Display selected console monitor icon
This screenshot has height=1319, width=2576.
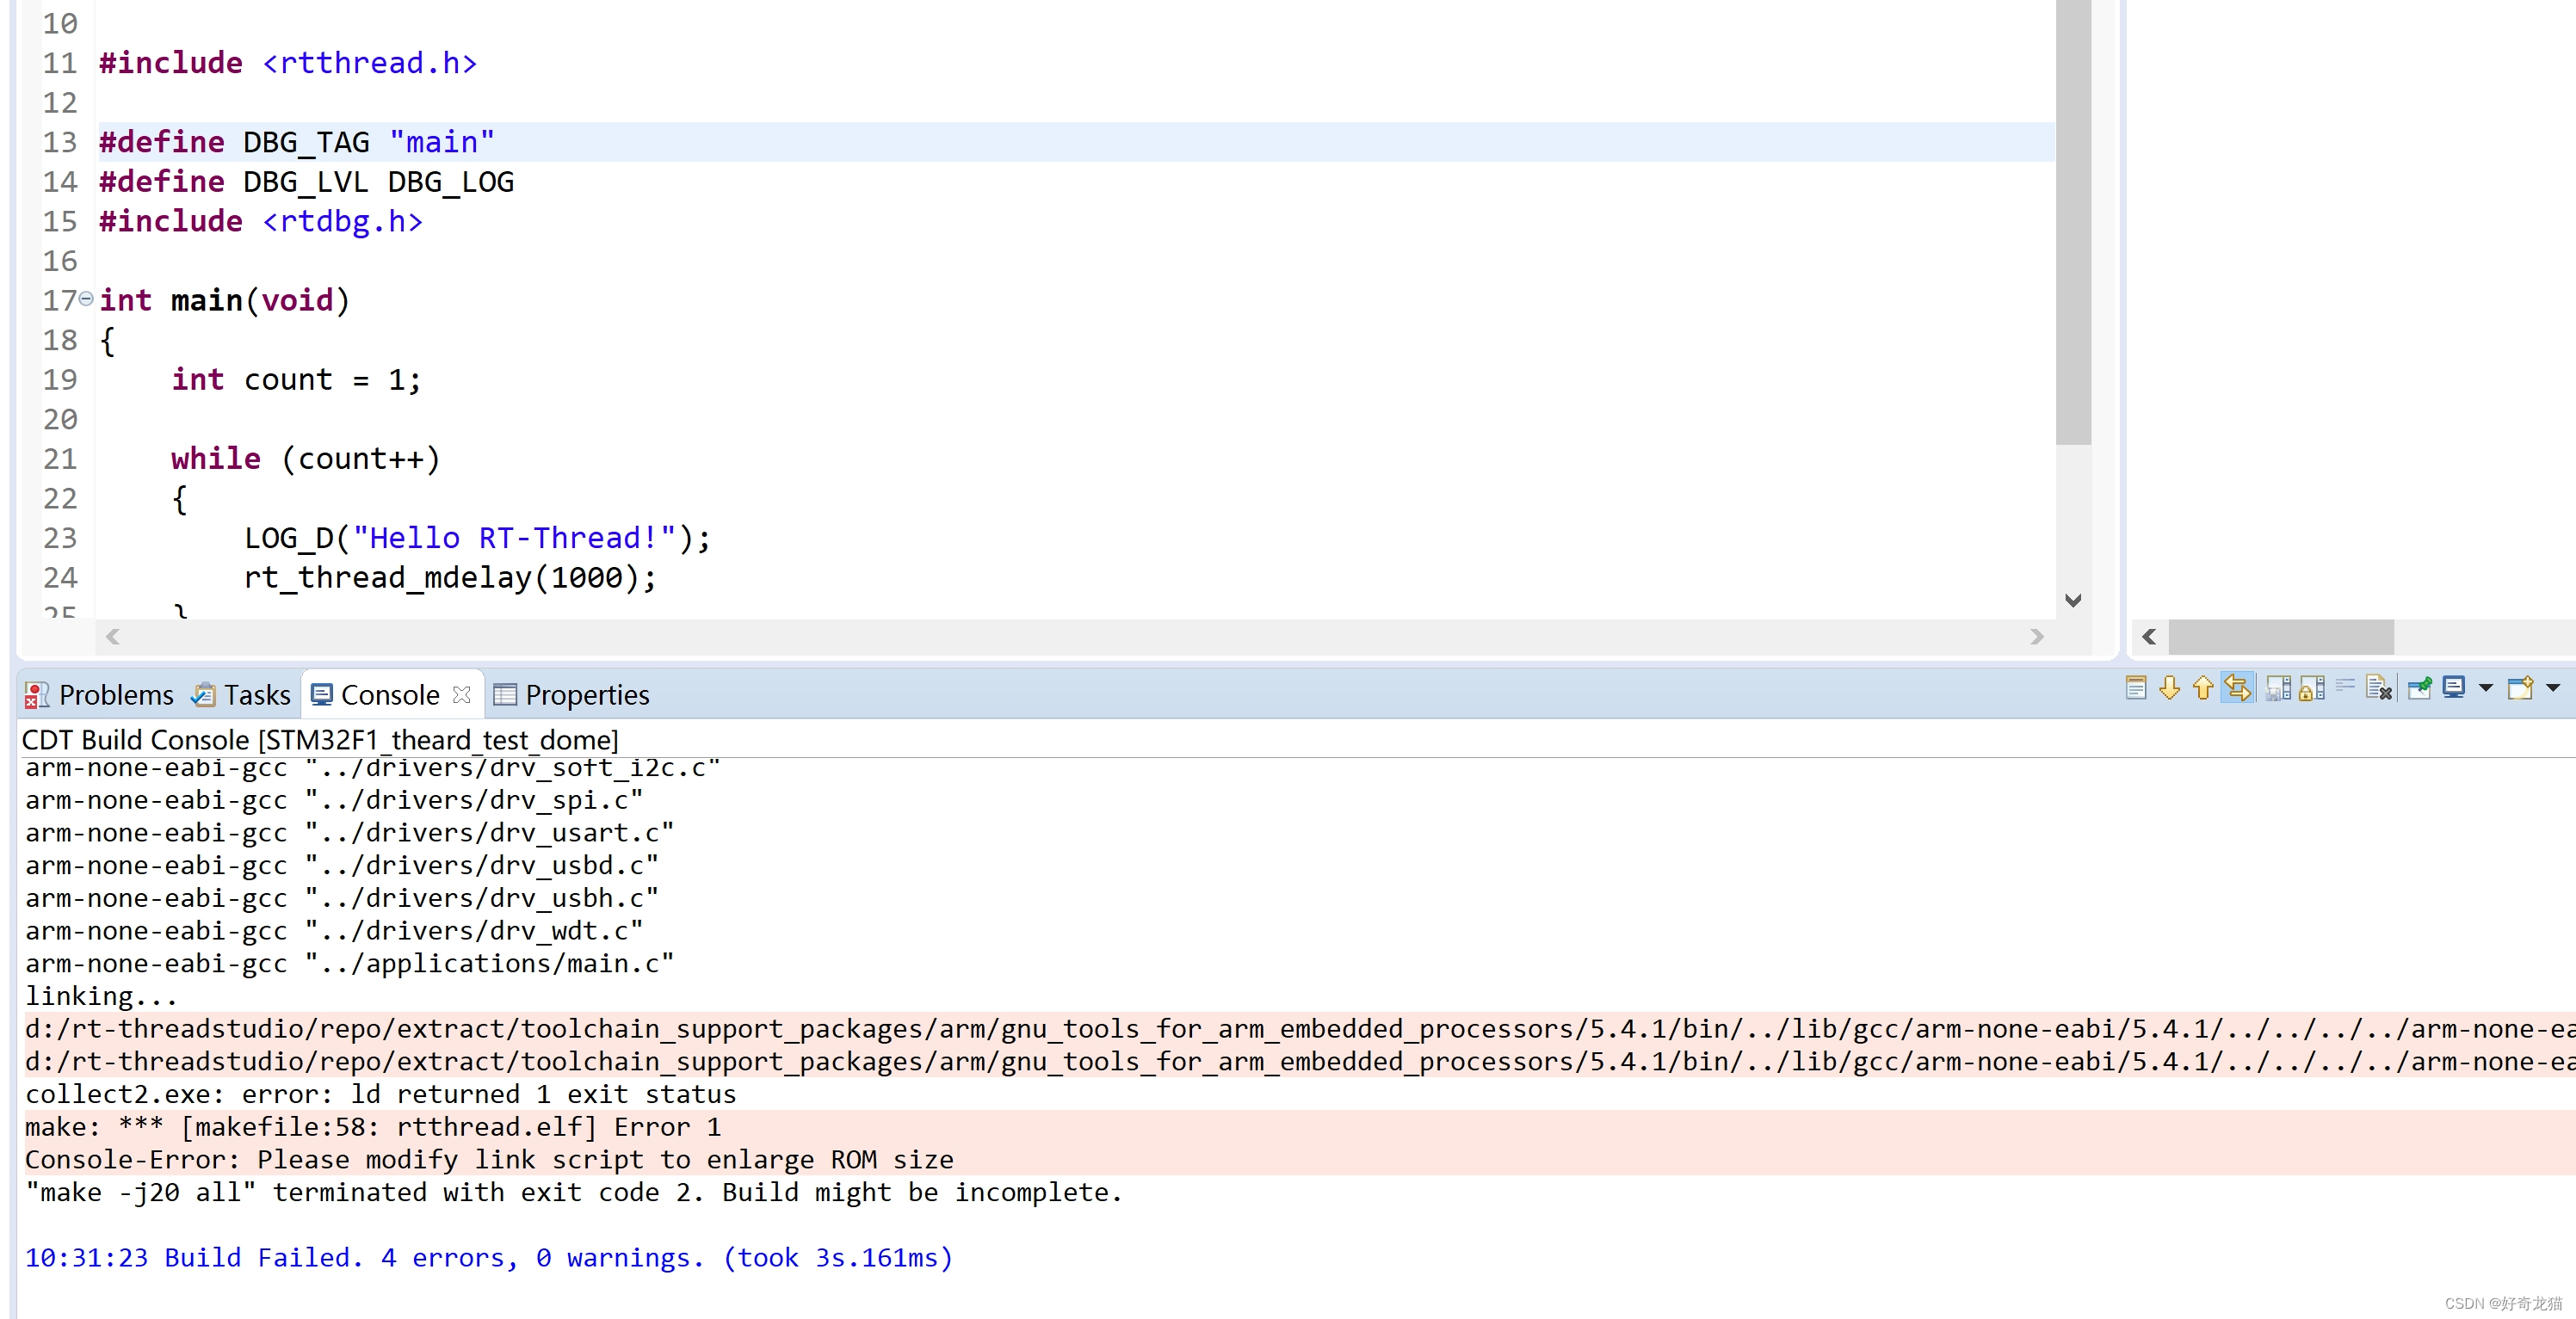pos(2454,688)
